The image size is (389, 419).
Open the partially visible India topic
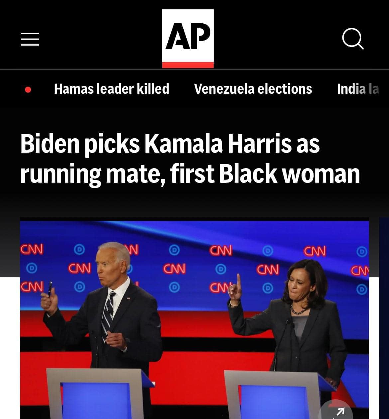click(358, 89)
